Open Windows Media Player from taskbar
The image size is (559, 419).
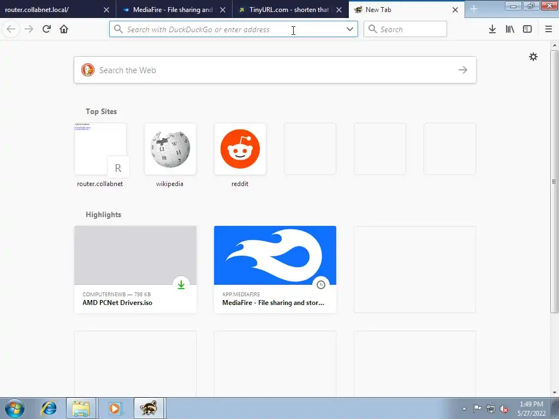coord(115,408)
